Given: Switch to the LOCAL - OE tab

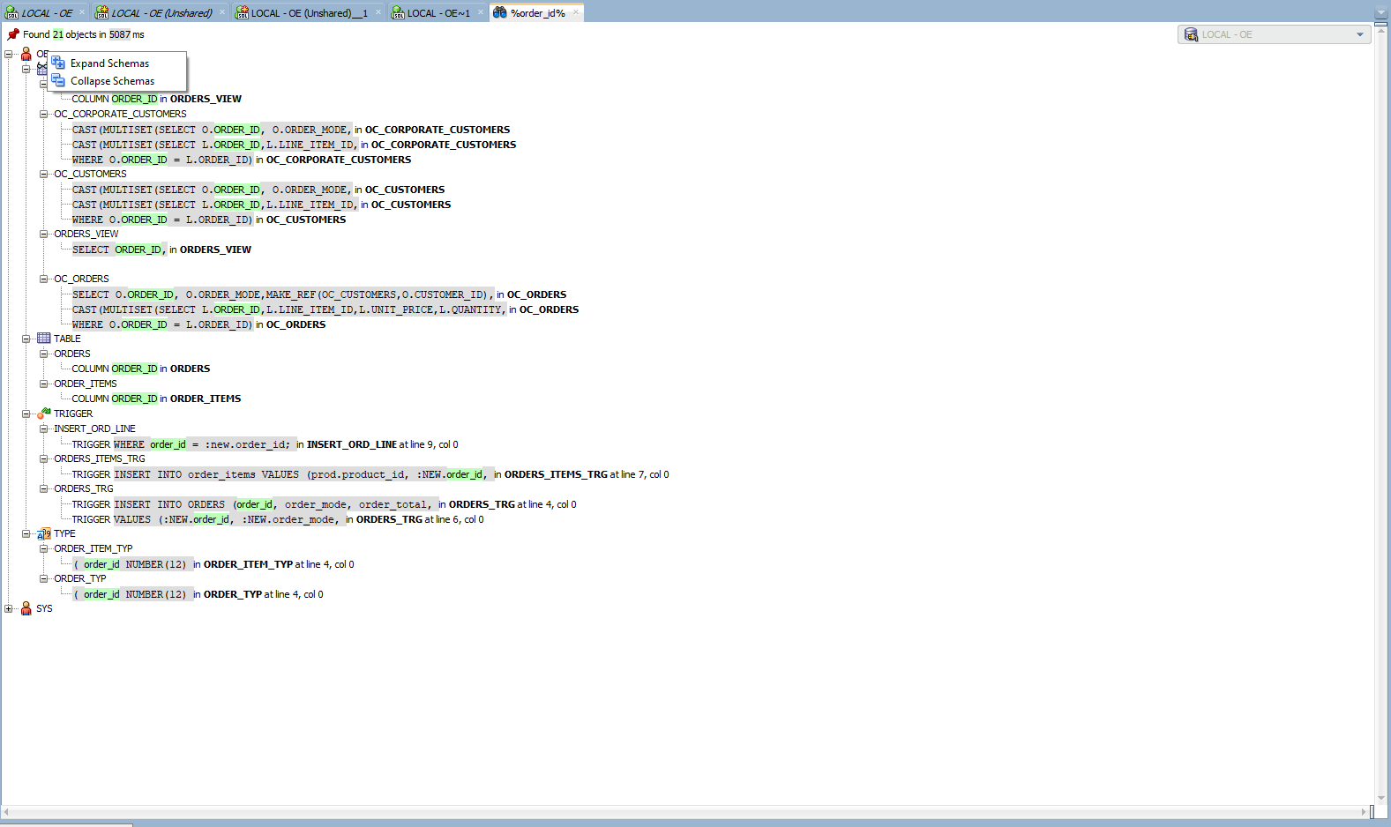Looking at the screenshot, I should pyautogui.click(x=46, y=12).
